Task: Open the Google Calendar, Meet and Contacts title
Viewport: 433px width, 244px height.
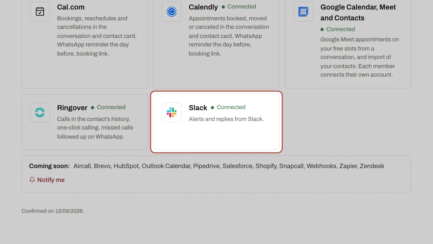Action: 358,13
